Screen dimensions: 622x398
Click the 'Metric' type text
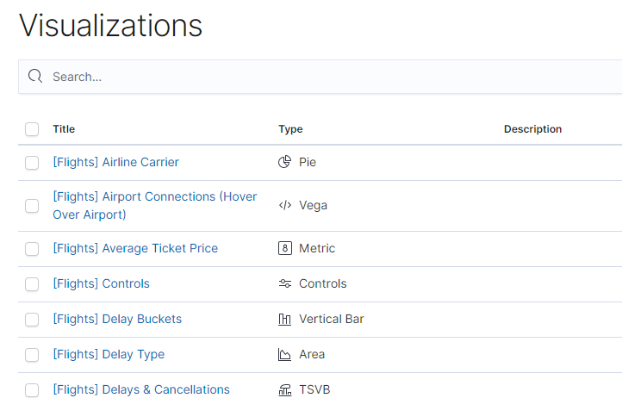point(317,248)
